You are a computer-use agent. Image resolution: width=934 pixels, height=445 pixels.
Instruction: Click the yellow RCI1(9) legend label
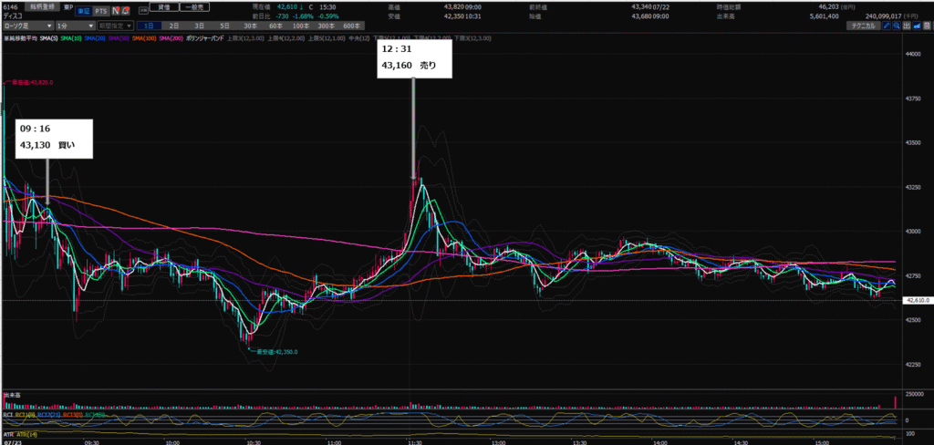pyautogui.click(x=25, y=415)
